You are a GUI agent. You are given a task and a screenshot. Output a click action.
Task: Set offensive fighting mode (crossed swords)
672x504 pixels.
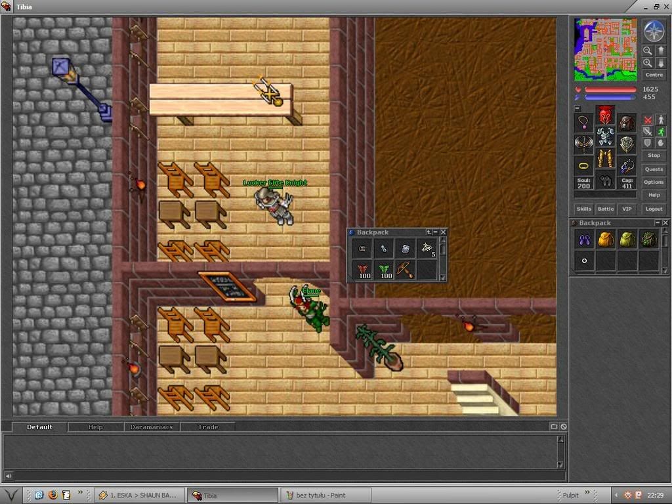pos(648,120)
